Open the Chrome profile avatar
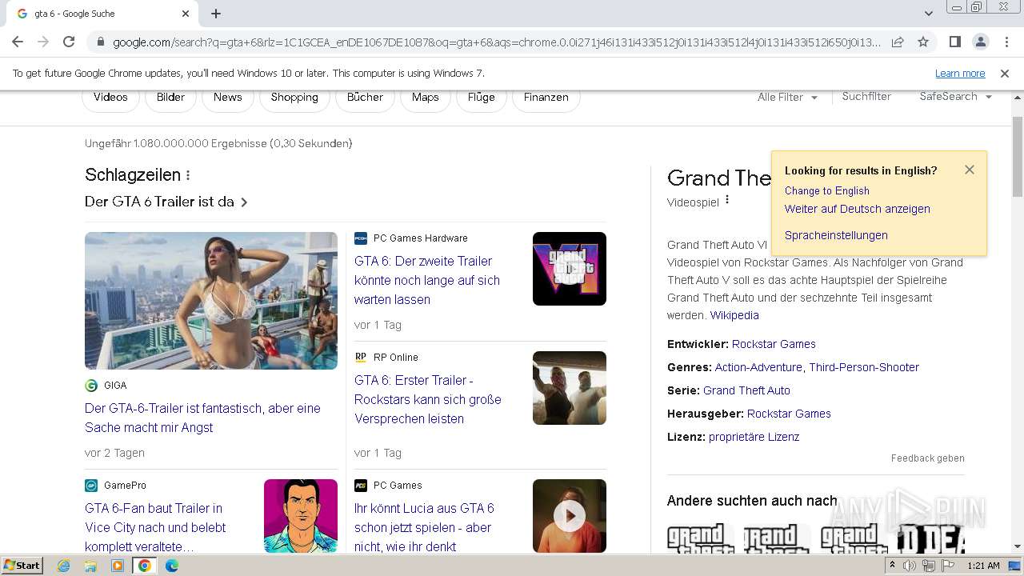 [980, 42]
